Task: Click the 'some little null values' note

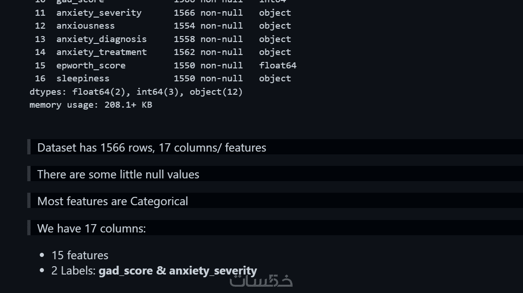Action: click(x=118, y=175)
